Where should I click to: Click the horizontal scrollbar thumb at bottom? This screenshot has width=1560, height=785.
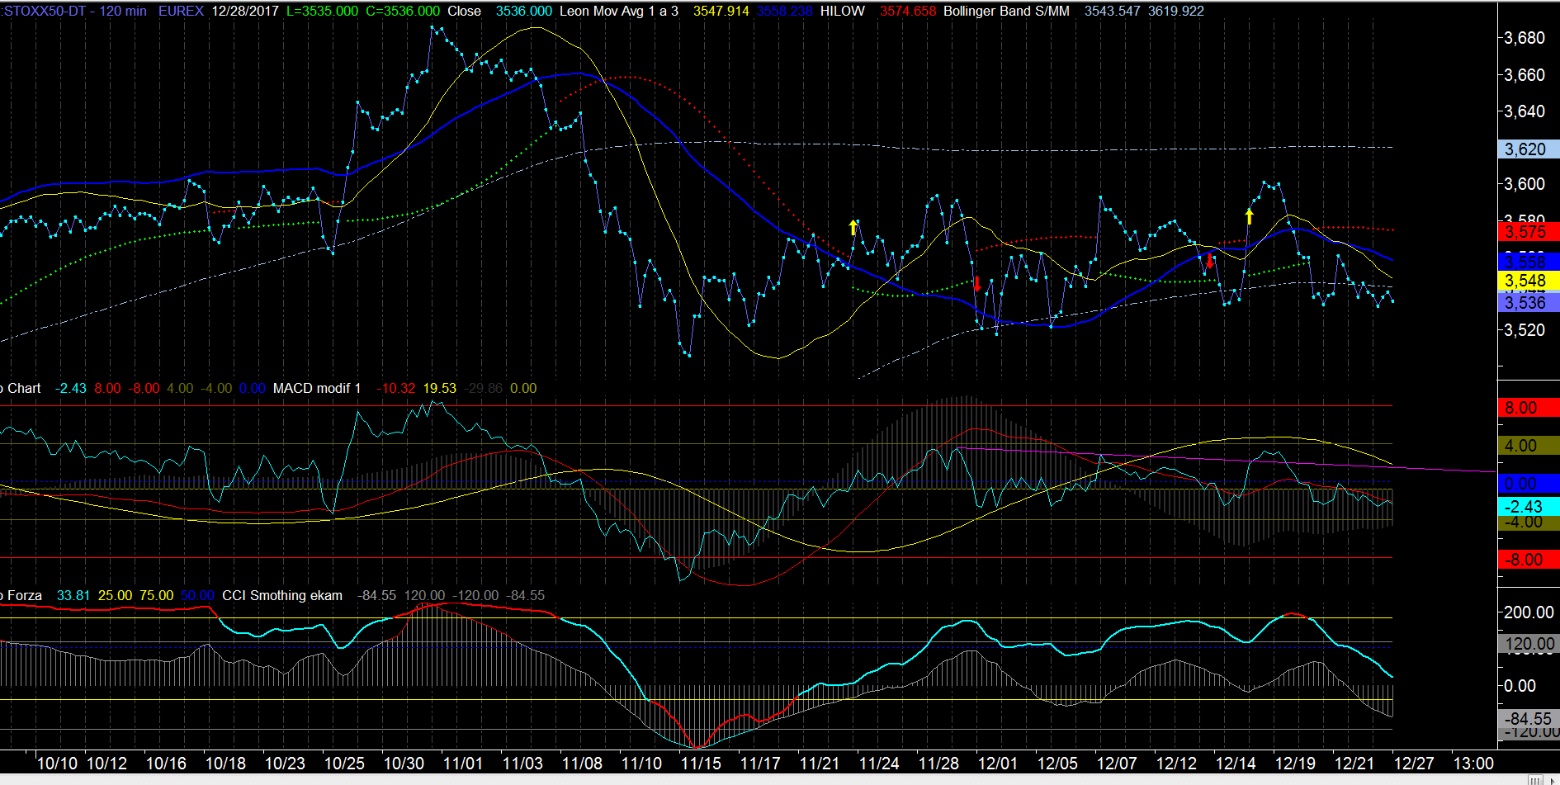click(1534, 779)
